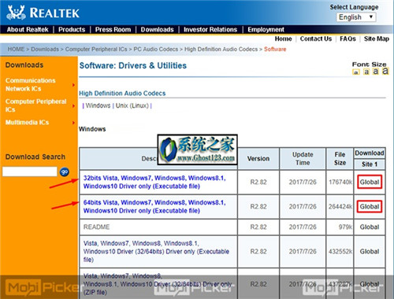394x299 pixels.
Task: Click the search go button
Action: (x=65, y=172)
